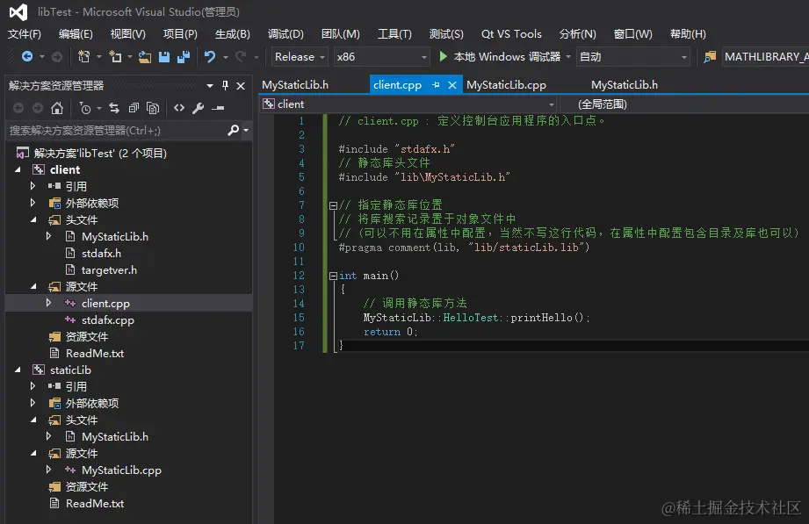The width and height of the screenshot is (809, 524).
Task: Toggle pin on the client.cpp tab
Action: tap(436, 84)
